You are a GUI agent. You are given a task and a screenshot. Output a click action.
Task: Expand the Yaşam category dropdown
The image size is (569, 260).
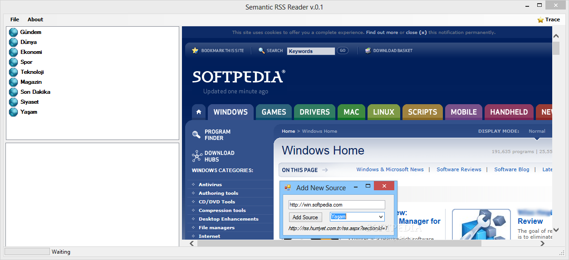pos(381,217)
